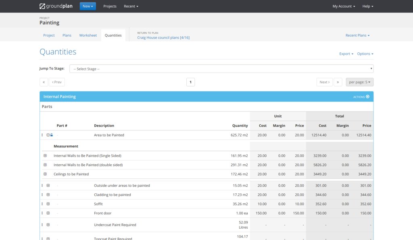The image size is (413, 240).
Task: Click the blue New button
Action: tap(88, 6)
